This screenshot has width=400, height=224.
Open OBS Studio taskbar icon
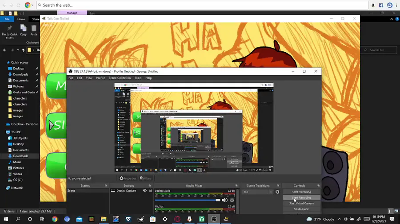(214, 219)
